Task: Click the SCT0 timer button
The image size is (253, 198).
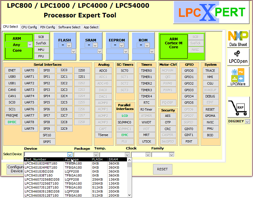Action: pos(125,71)
